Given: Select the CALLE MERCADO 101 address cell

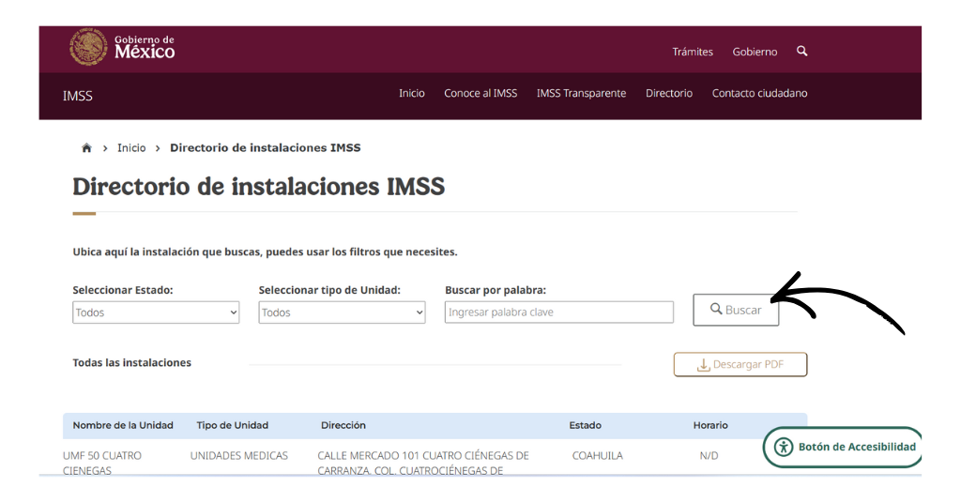Looking at the screenshot, I should pyautogui.click(x=423, y=463).
